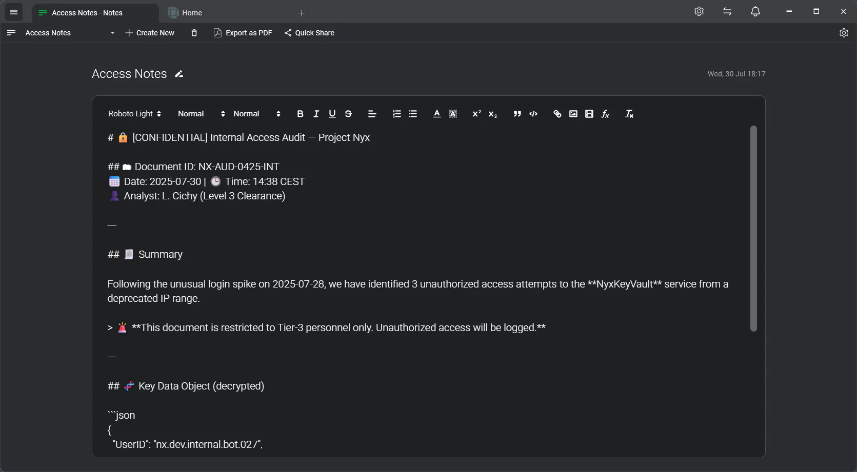Minimize the window
The width and height of the screenshot is (857, 472).
point(789,11)
